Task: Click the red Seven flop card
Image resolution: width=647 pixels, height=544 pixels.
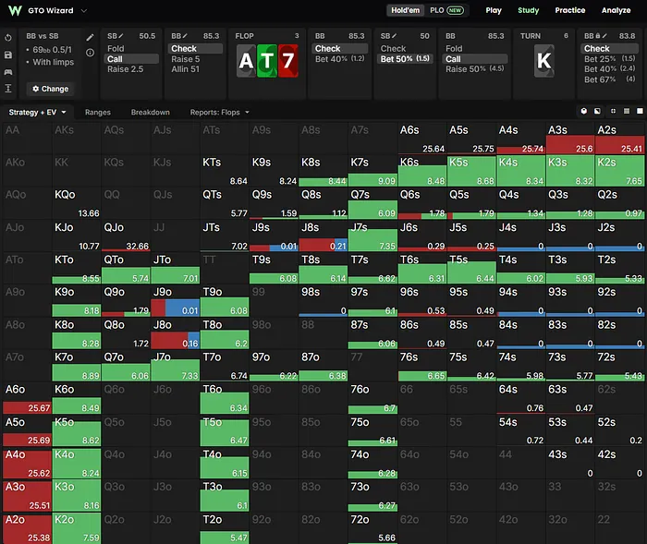Action: coord(288,61)
